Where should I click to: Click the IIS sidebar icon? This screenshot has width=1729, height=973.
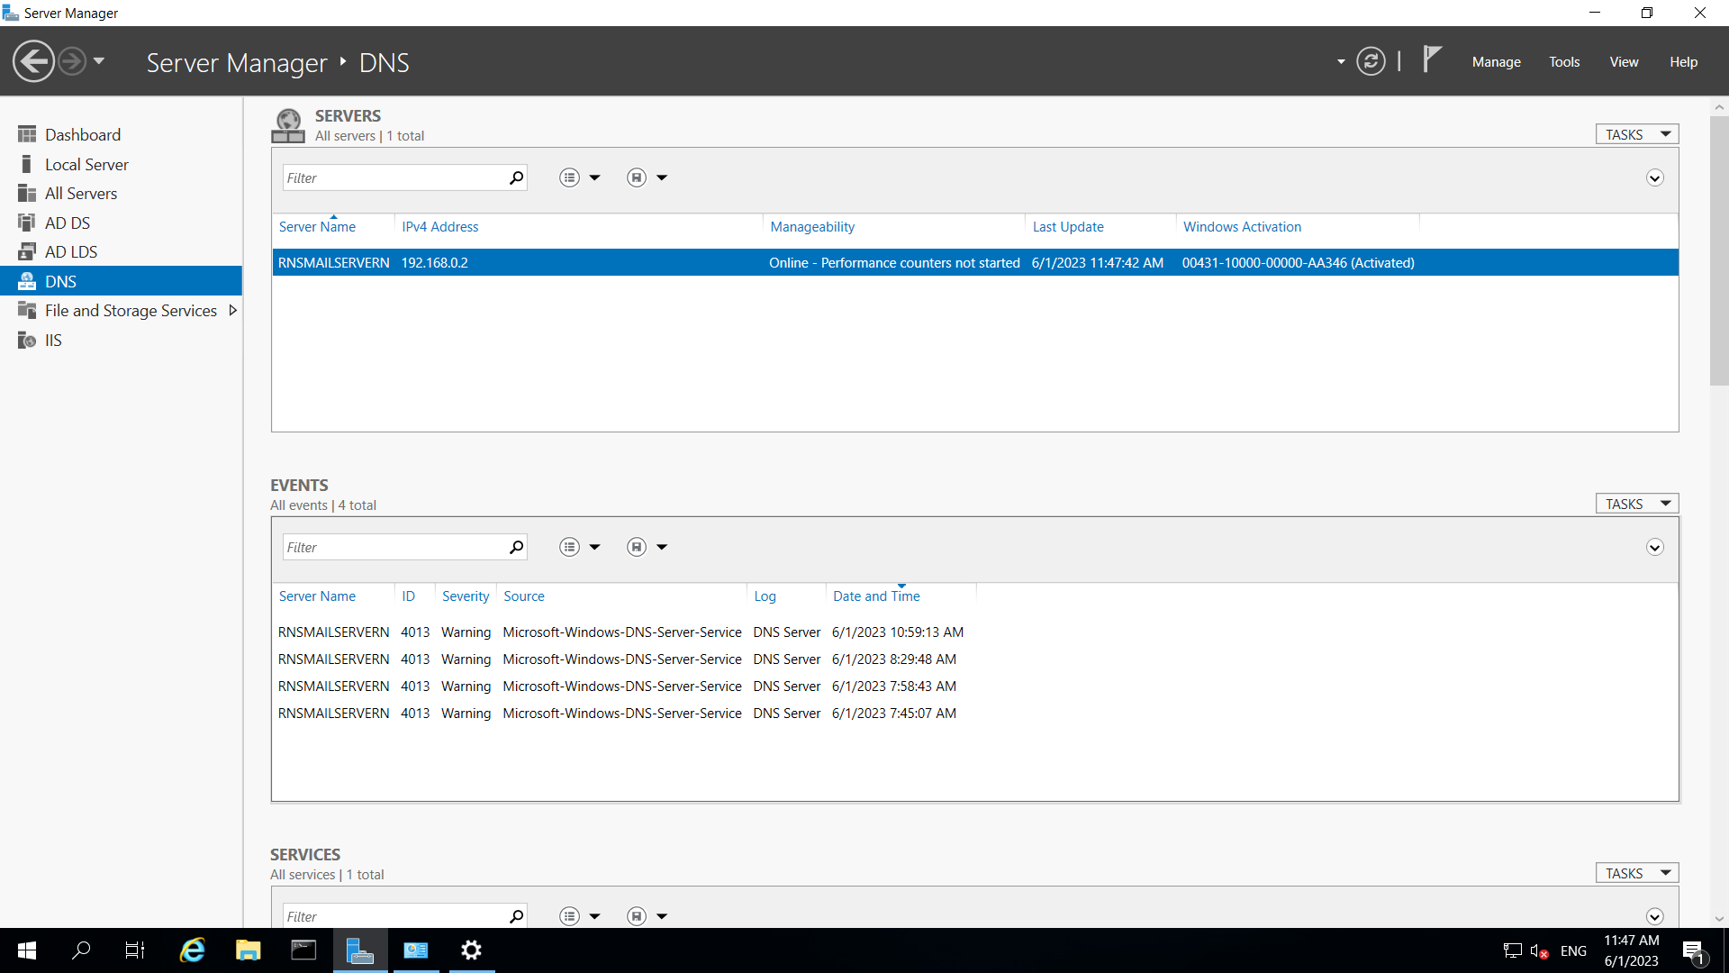click(x=27, y=340)
